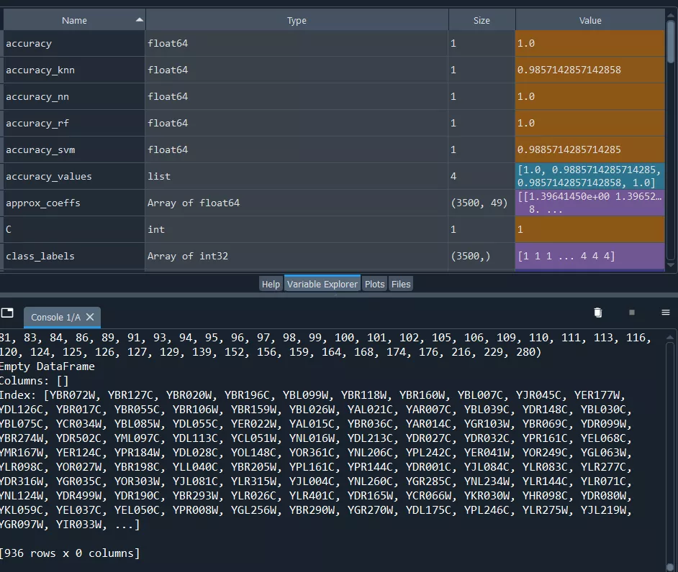Click the Variable Explorer vertical scrollbar thumb

[x=671, y=42]
